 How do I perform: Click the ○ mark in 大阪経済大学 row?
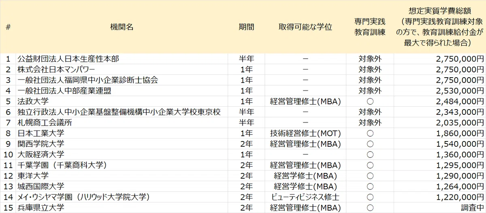(x=370, y=154)
